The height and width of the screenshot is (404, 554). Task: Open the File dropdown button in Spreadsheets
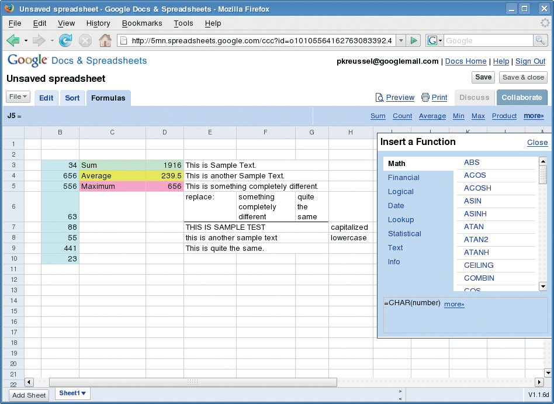[x=18, y=97]
